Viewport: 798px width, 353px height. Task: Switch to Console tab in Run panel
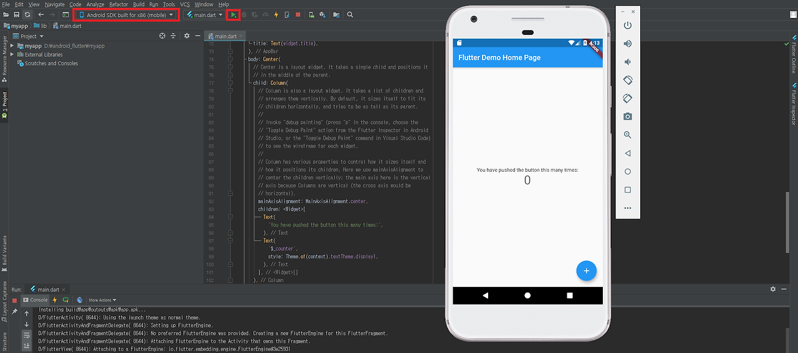(x=35, y=300)
